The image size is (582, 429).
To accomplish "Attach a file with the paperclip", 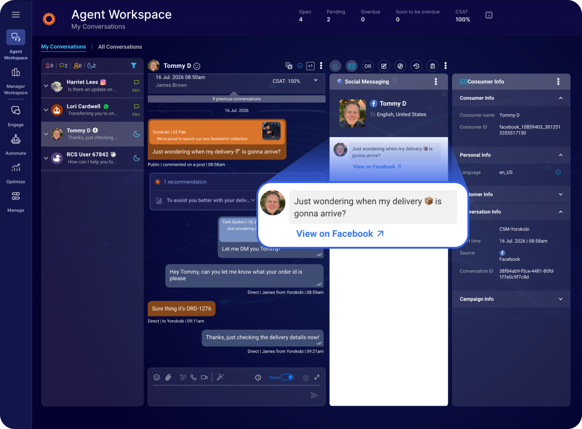I will coord(168,377).
